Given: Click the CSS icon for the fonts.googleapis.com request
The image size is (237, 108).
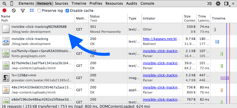Looking at the screenshot, I should tap(6, 54).
